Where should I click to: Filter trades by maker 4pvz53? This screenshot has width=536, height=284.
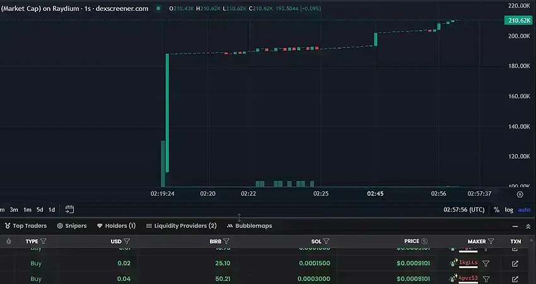(486, 279)
